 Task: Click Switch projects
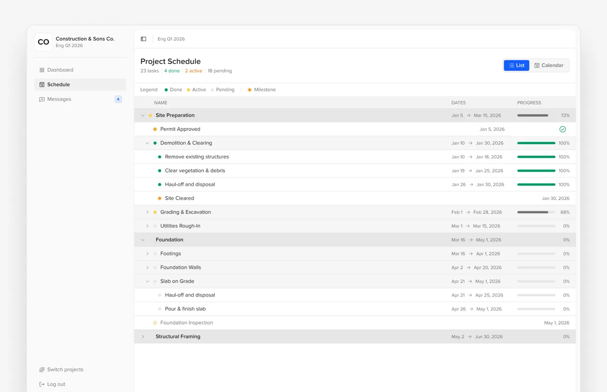click(80, 370)
